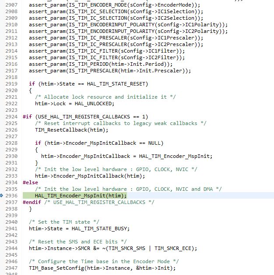This screenshot has width=274, height=275.
Task: Click the 'Configure the Time base' comment
Action: 104,261
